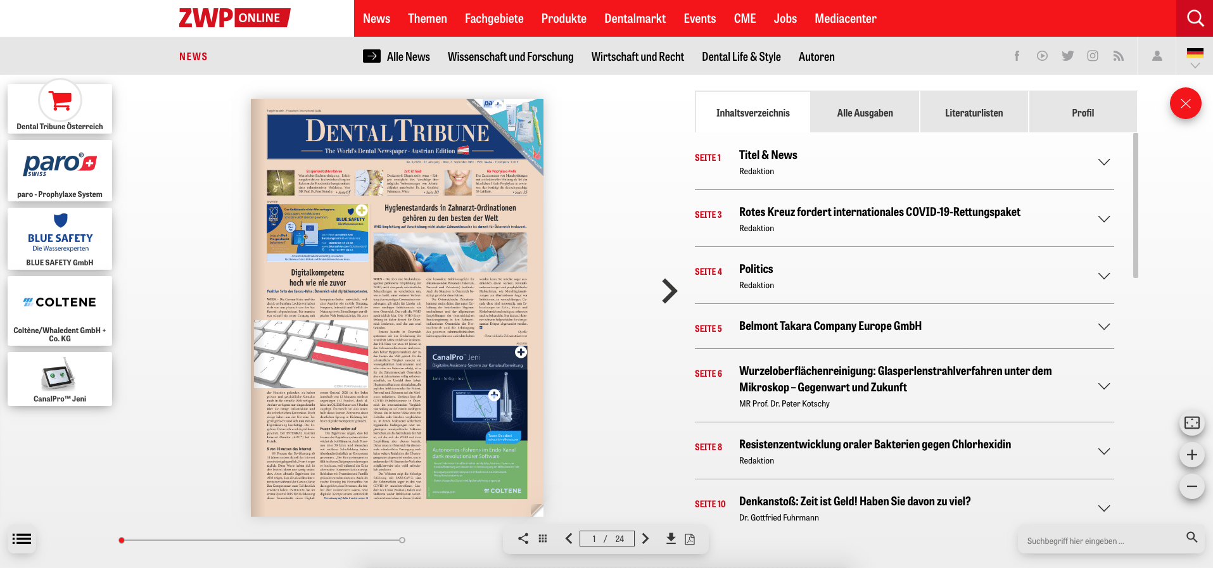
Task: Open the paro Prophylaxe System ad card
Action: 60,170
